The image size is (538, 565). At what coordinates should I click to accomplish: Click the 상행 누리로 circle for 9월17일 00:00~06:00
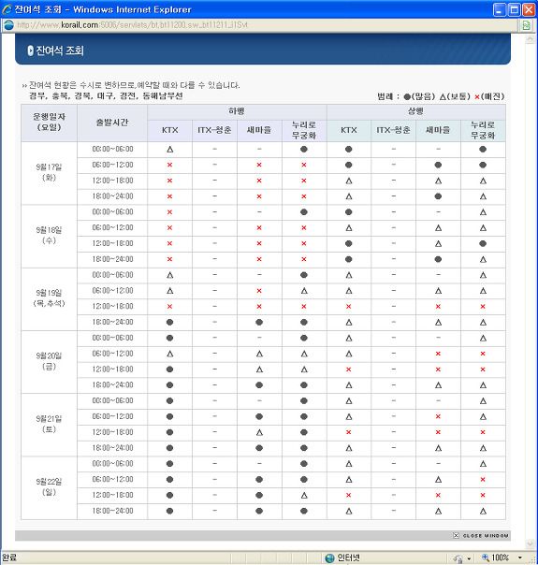[483, 149]
